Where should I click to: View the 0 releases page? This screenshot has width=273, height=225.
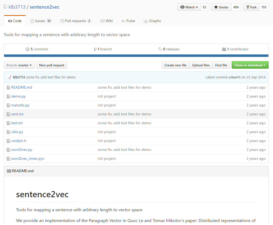point(169,49)
